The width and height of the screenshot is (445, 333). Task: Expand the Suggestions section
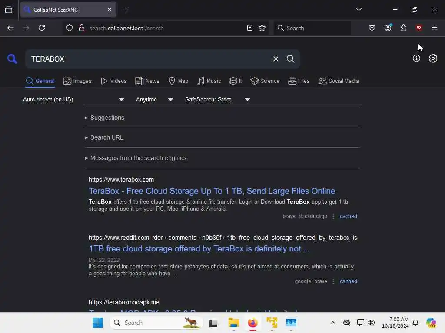tap(104, 118)
